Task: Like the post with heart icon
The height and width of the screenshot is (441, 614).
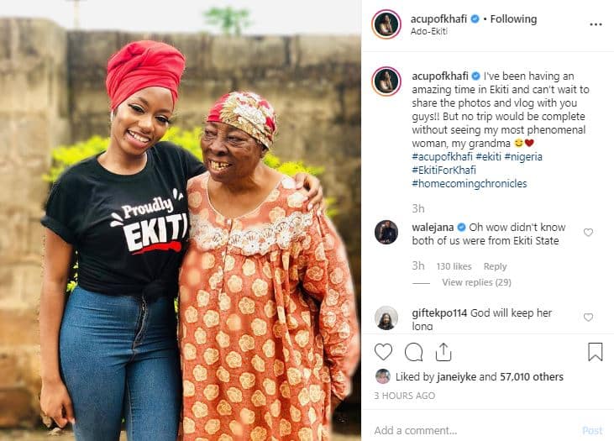Action: (x=383, y=352)
